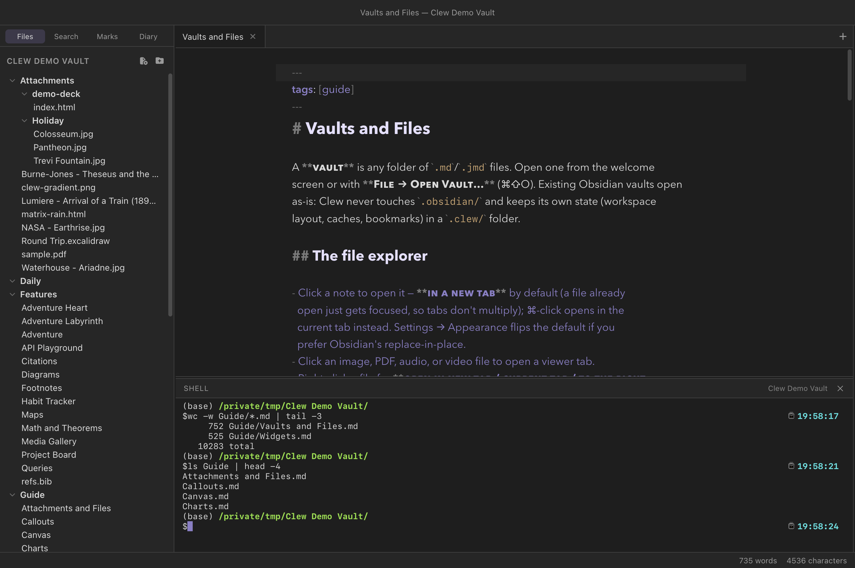
Task: Open the Media Gallery note
Action: tap(49, 442)
